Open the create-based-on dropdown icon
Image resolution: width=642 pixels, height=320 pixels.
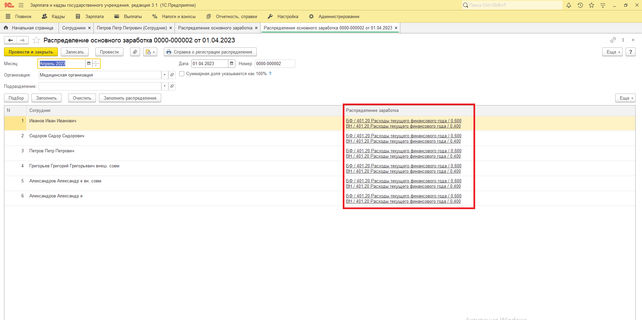click(x=150, y=52)
